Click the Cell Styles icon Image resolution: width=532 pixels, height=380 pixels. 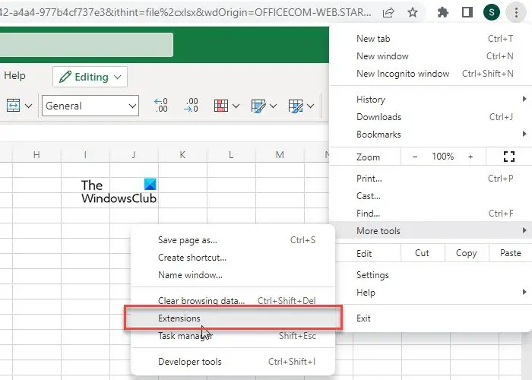point(296,106)
